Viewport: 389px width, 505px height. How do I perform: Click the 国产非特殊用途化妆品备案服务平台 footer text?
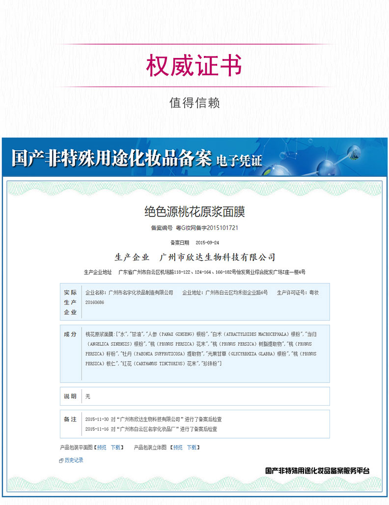tap(317, 471)
